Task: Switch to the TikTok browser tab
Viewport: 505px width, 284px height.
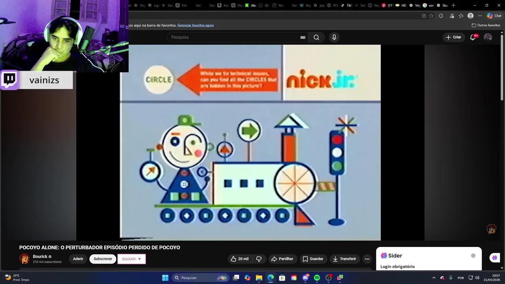Action: pos(346,5)
